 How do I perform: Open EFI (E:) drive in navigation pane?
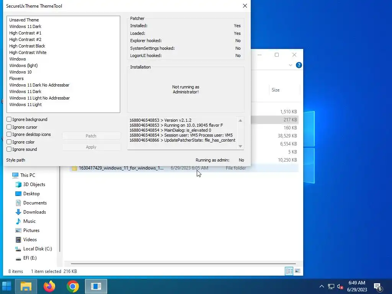[30, 258]
